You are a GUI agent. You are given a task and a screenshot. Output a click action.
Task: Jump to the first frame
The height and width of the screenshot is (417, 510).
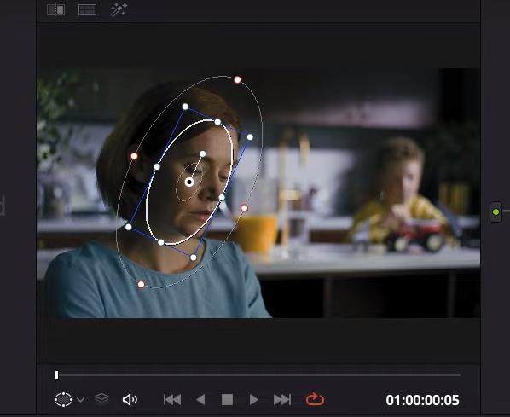[172, 399]
